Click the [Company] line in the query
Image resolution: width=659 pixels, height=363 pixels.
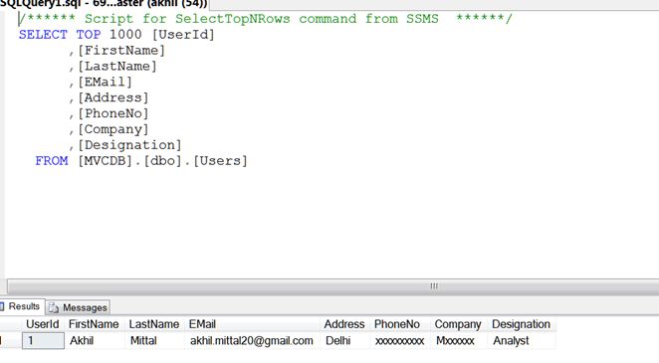109,129
